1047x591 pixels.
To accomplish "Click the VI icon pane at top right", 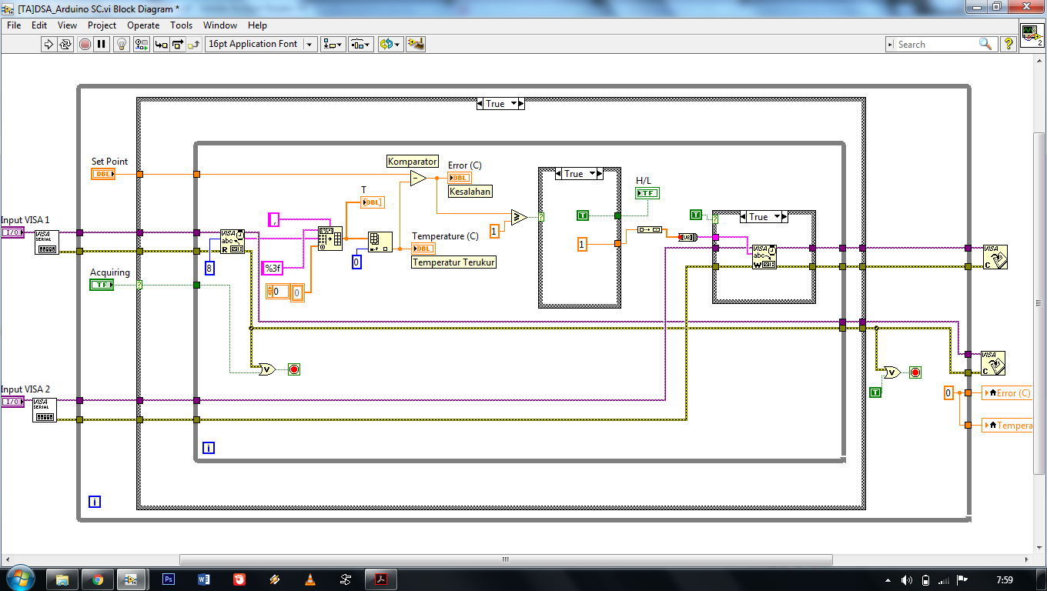I will click(x=1032, y=35).
